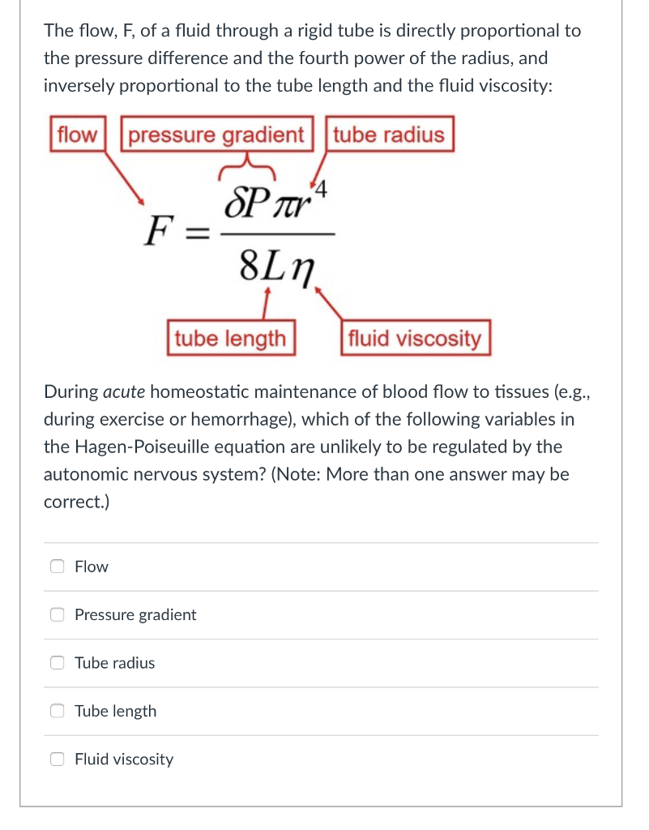This screenshot has width=649, height=830.
Task: Click the red 'fluid viscosity' annotation label
Action: click(x=415, y=338)
